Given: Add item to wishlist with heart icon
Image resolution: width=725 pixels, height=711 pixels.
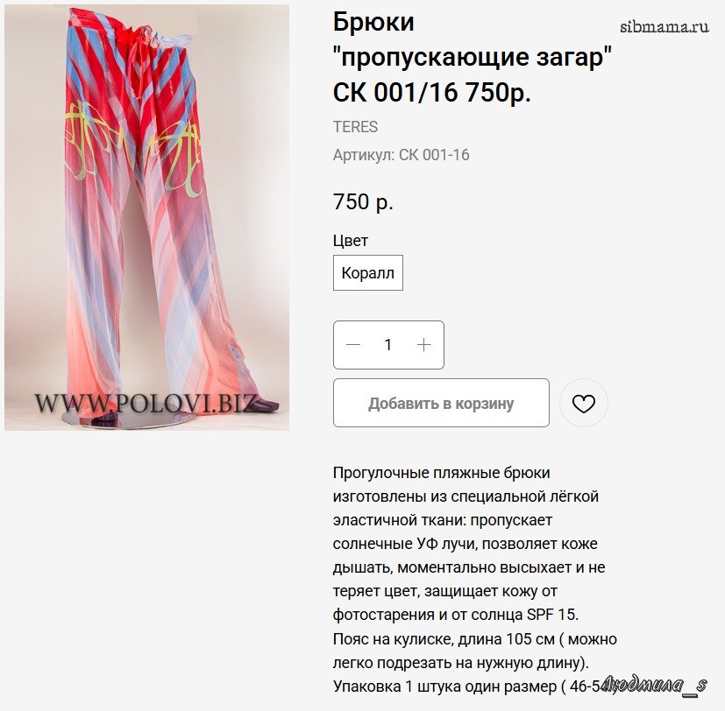Looking at the screenshot, I should (584, 404).
